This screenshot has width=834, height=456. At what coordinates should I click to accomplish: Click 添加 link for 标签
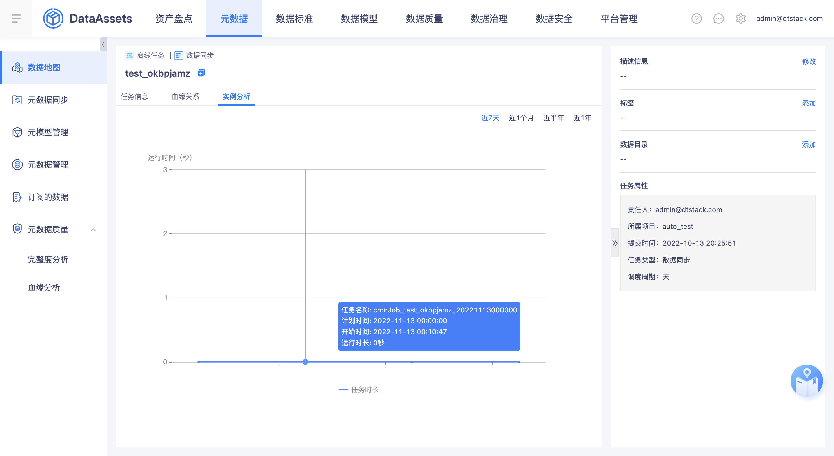(809, 103)
